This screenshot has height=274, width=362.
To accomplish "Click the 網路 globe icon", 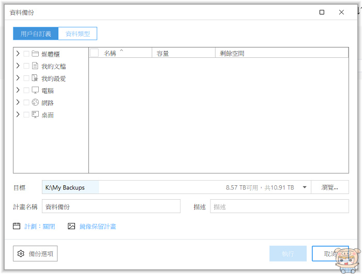I will 35,102.
